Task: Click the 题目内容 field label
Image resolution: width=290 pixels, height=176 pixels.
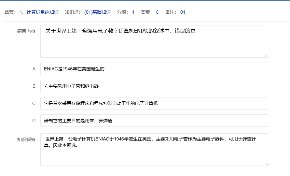Action: tap(26, 32)
